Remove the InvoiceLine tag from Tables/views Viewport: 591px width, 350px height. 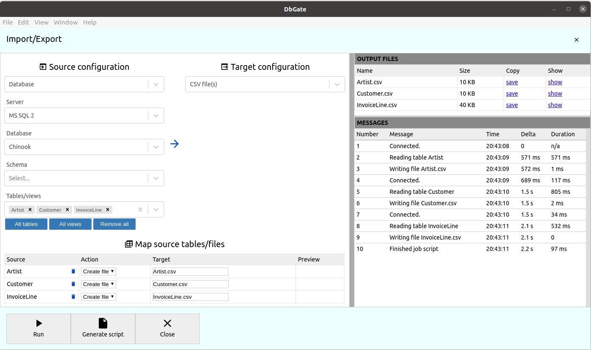108,209
